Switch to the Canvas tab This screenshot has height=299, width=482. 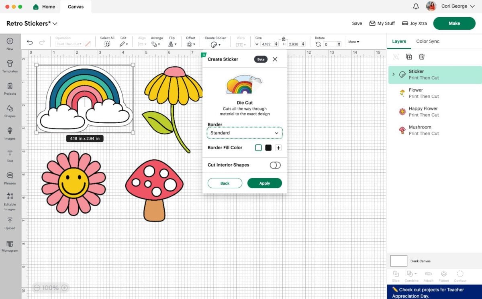[x=76, y=7]
